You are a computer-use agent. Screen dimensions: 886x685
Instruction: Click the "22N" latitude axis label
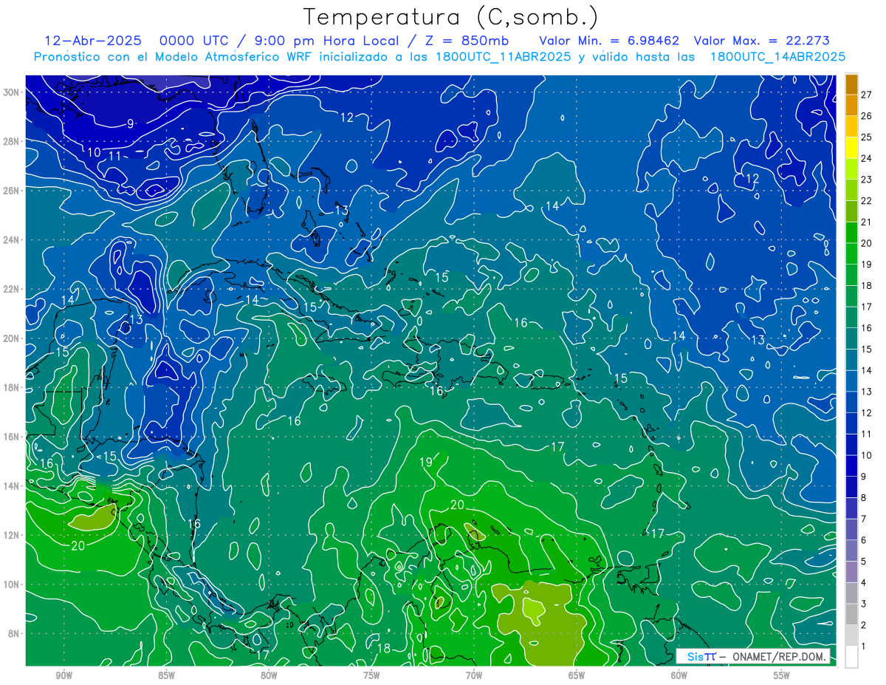pyautogui.click(x=13, y=289)
